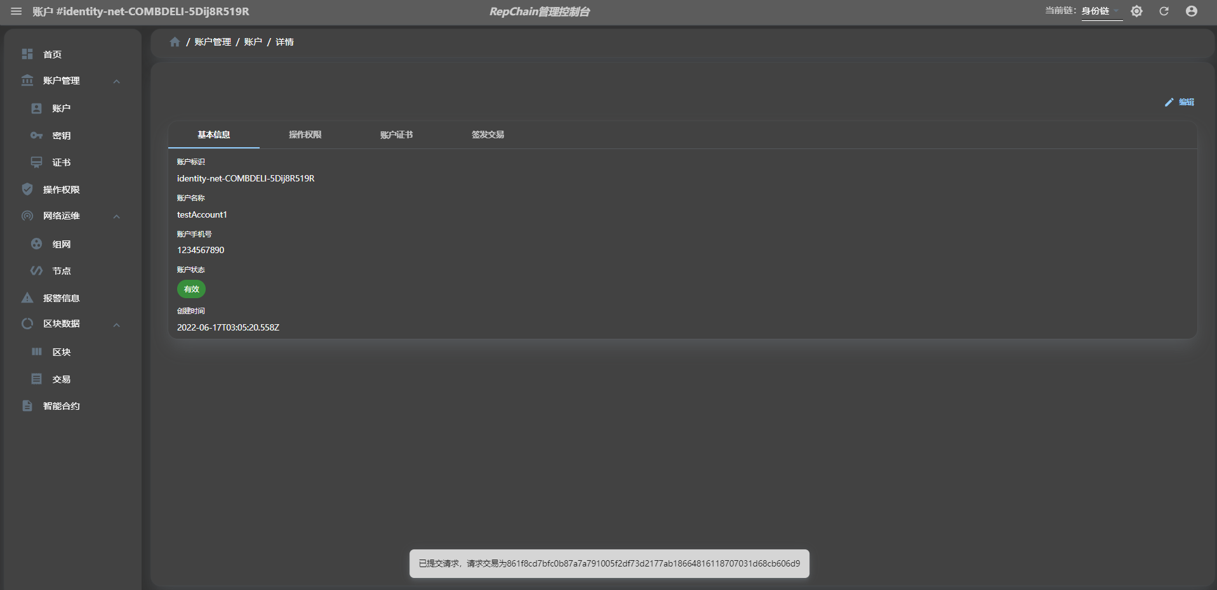Viewport: 1217px width, 590px height.
Task: Click creation time 2022-06-17T03:05:20.558Z
Action: pos(228,328)
